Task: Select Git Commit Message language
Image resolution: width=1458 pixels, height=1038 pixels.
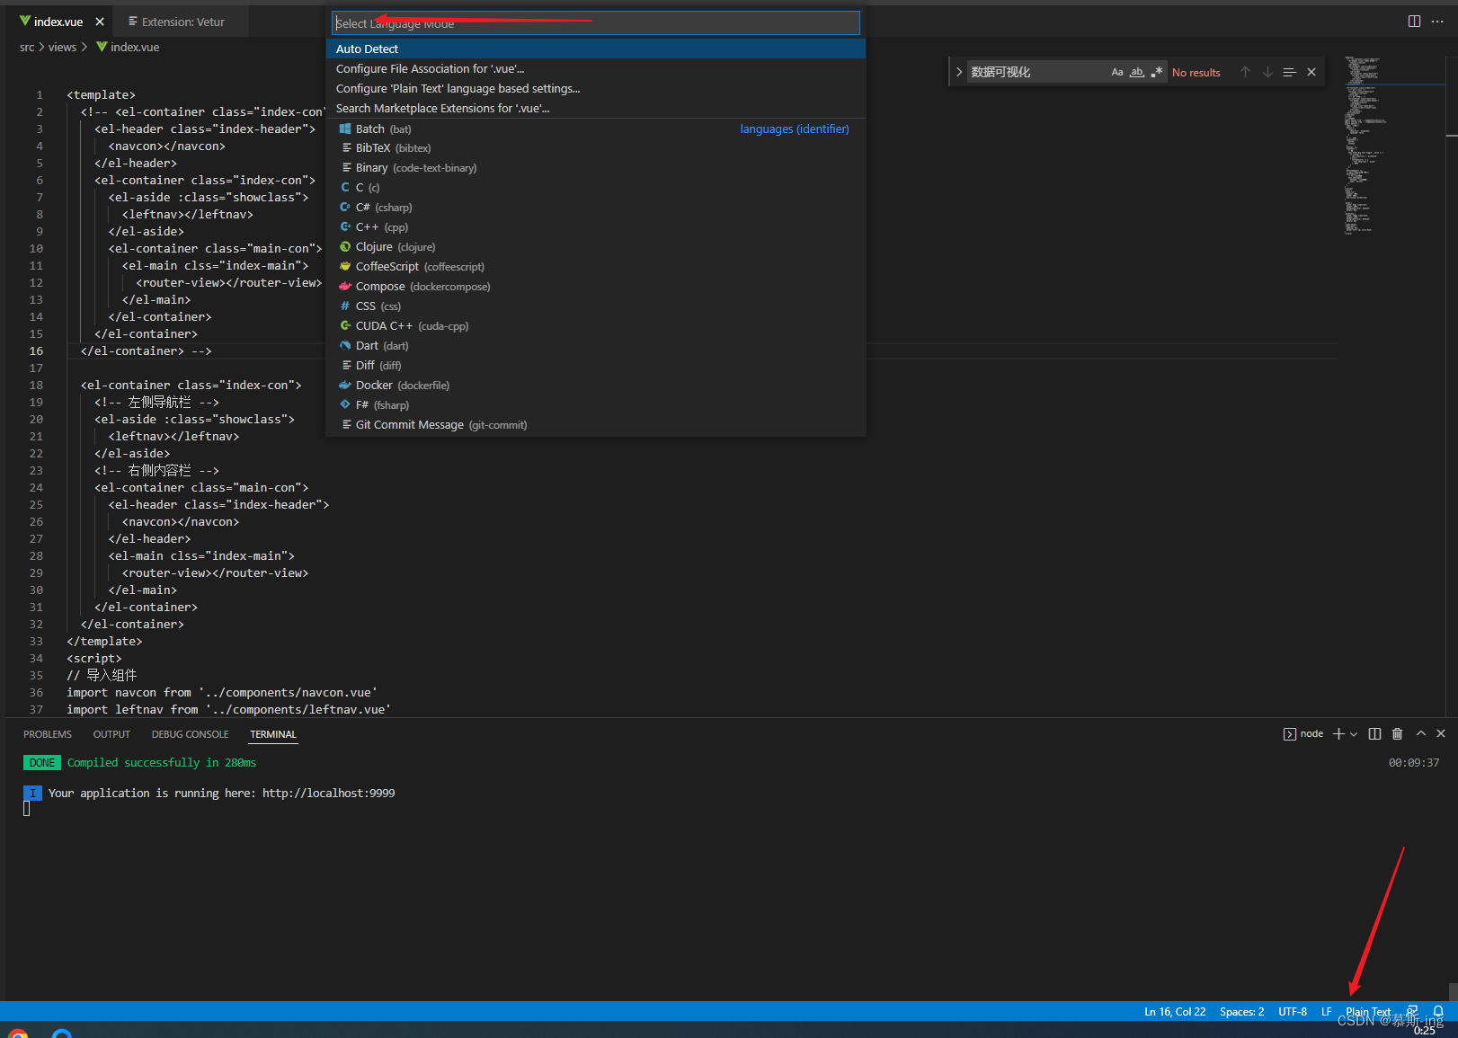Action: tap(596, 425)
